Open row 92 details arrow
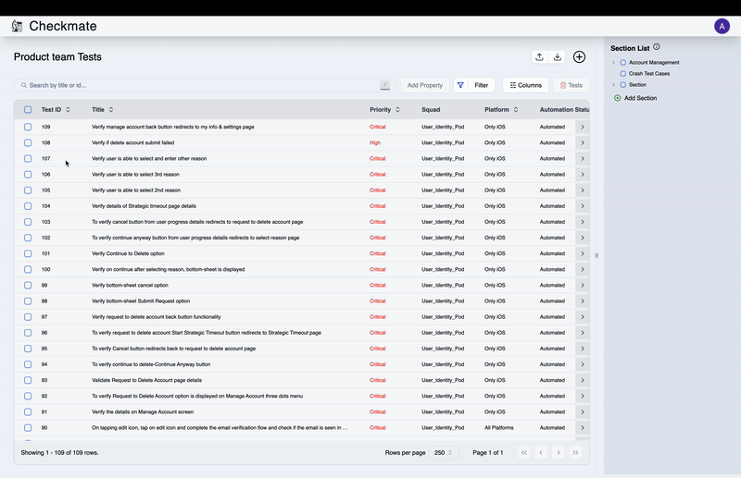 [x=583, y=396]
